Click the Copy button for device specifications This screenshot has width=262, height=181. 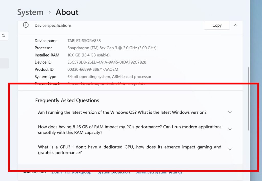click(x=217, y=25)
